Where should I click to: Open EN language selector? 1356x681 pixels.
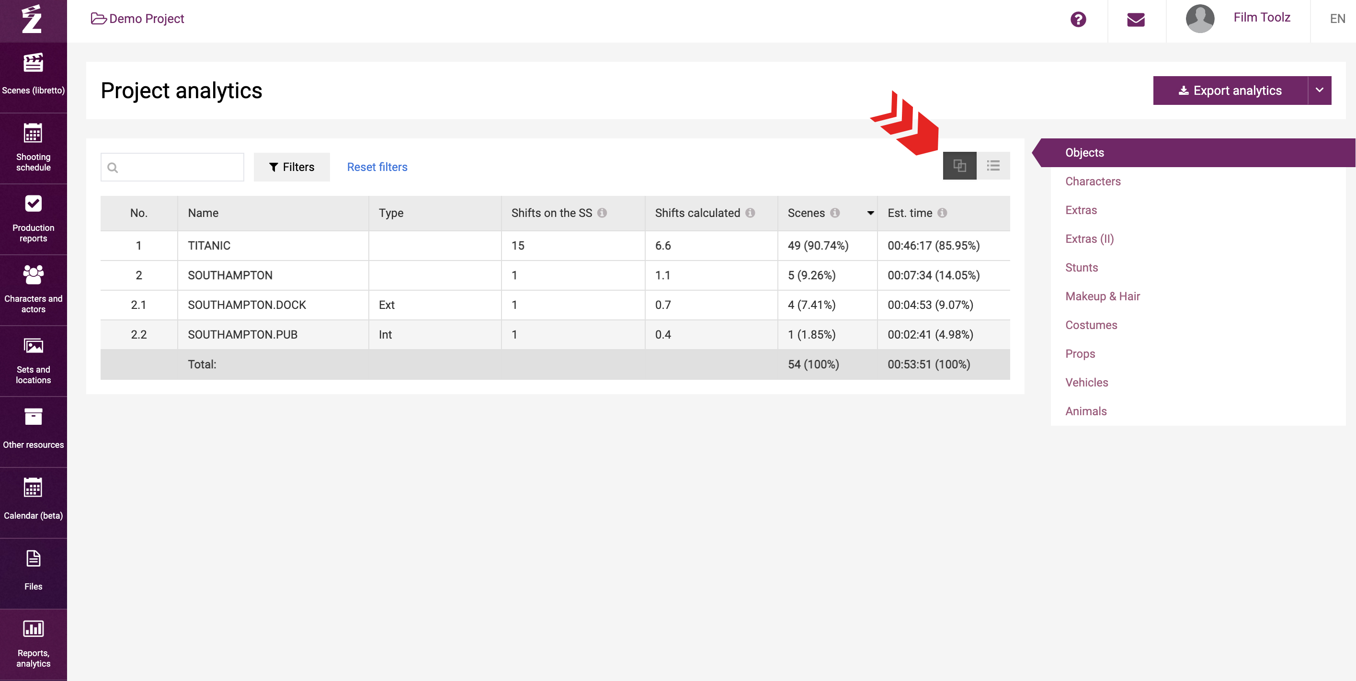pyautogui.click(x=1337, y=19)
